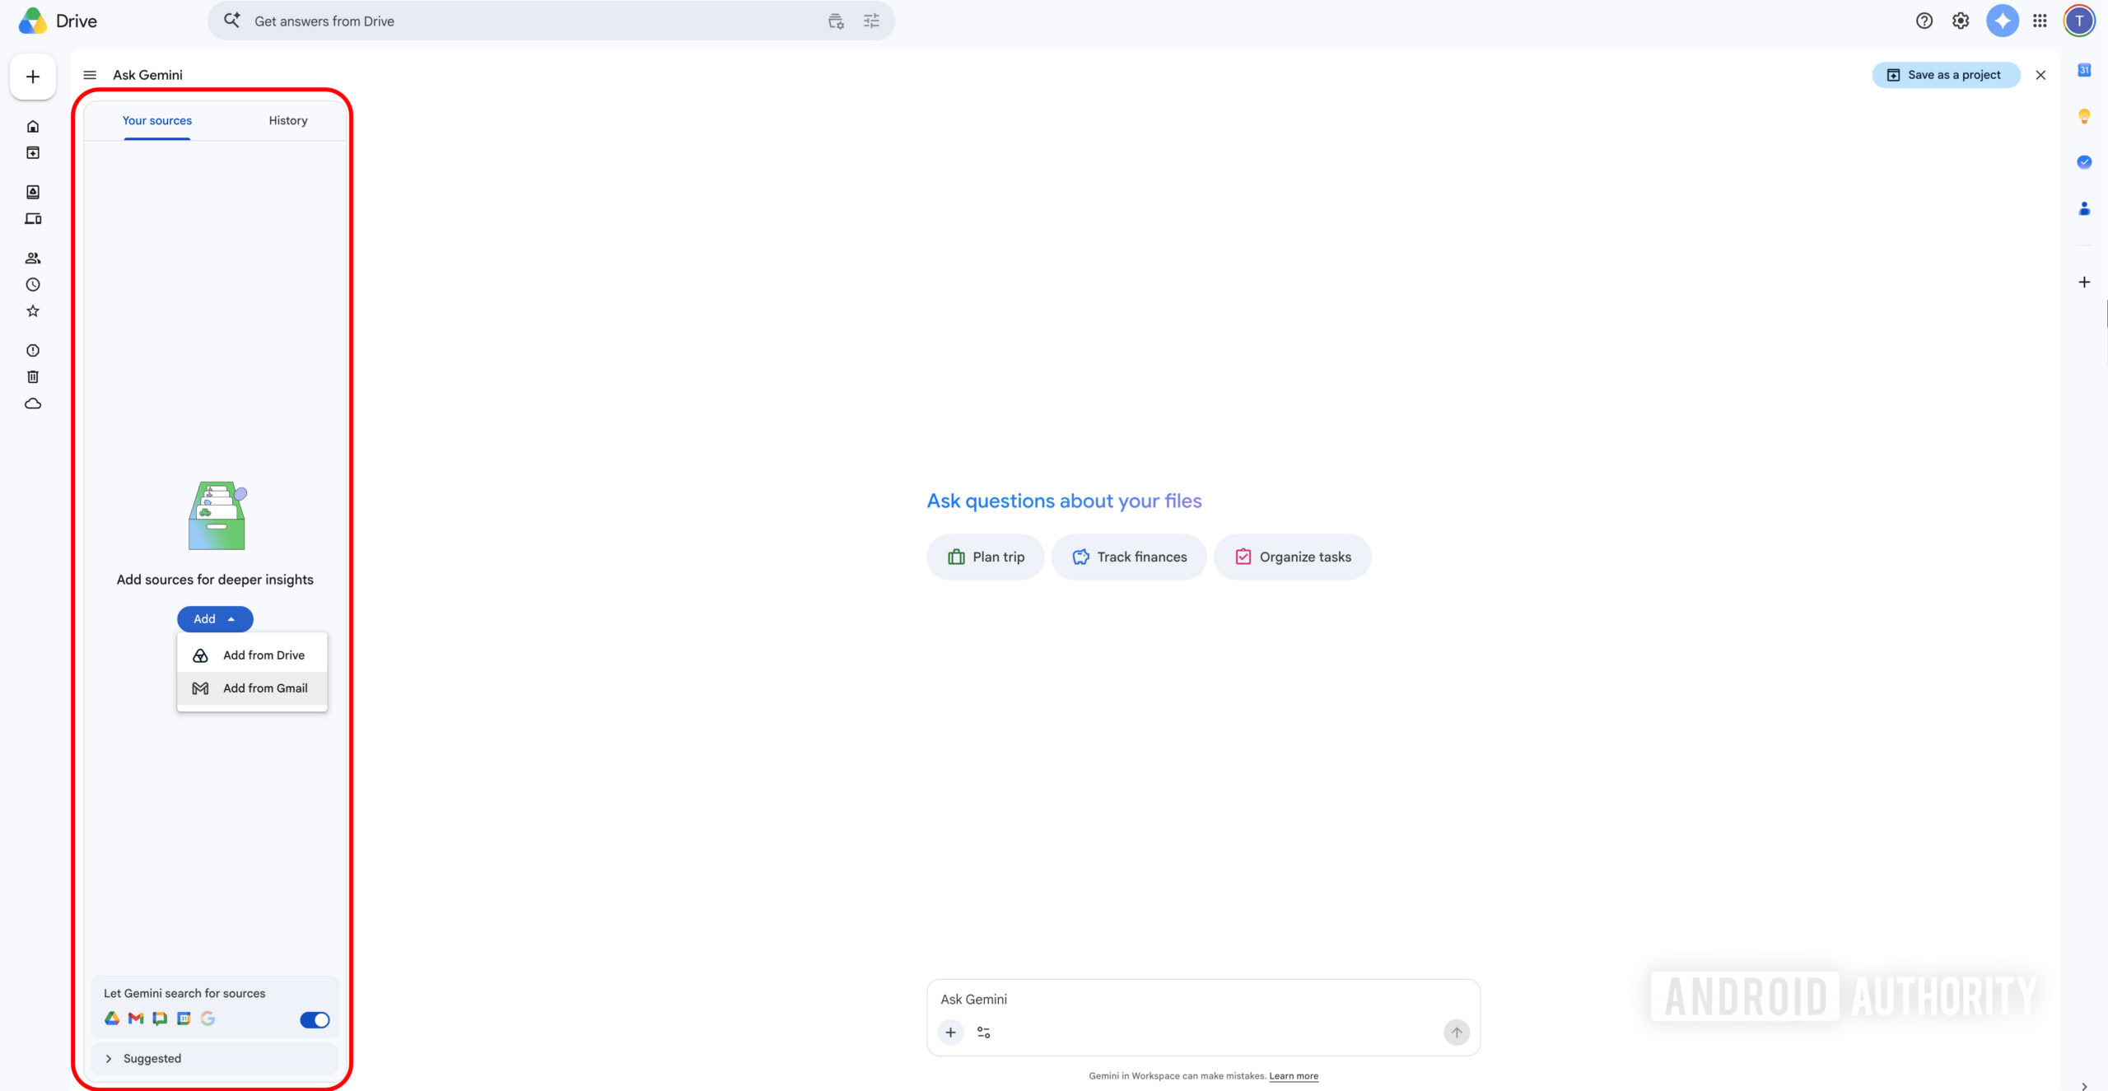Viewport: 2108px width, 1091px height.
Task: Expand the Suggested section
Action: [214, 1059]
